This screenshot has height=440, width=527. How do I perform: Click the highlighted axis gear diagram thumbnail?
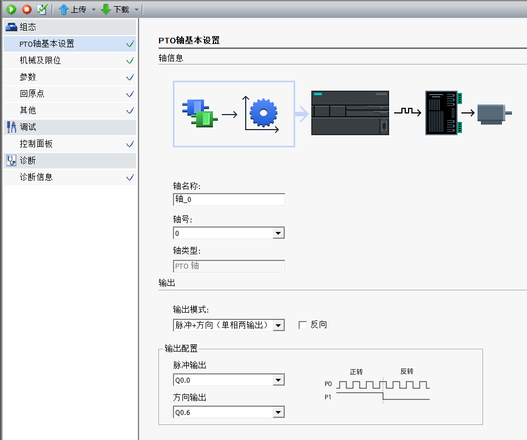233,114
